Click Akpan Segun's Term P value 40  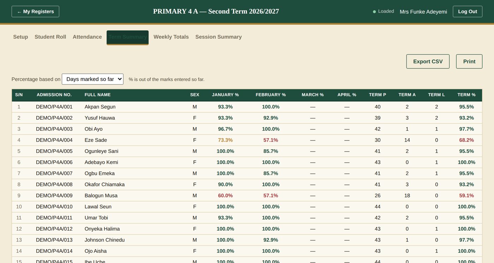click(378, 107)
